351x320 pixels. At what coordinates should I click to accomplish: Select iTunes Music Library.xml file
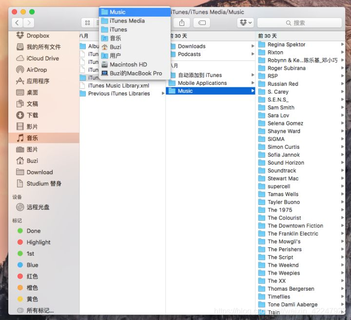point(122,85)
